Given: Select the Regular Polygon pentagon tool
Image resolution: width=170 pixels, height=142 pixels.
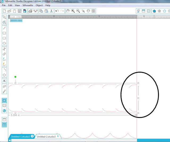Looking at the screenshot, I should coord(4,75).
